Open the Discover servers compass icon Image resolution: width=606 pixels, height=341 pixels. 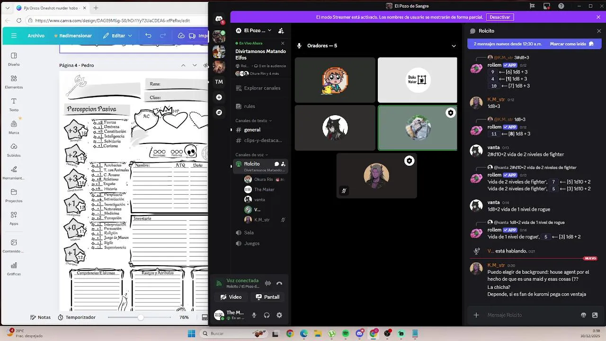coord(219,112)
